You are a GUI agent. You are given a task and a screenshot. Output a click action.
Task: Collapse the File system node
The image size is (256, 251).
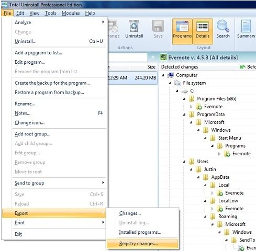click(170, 83)
